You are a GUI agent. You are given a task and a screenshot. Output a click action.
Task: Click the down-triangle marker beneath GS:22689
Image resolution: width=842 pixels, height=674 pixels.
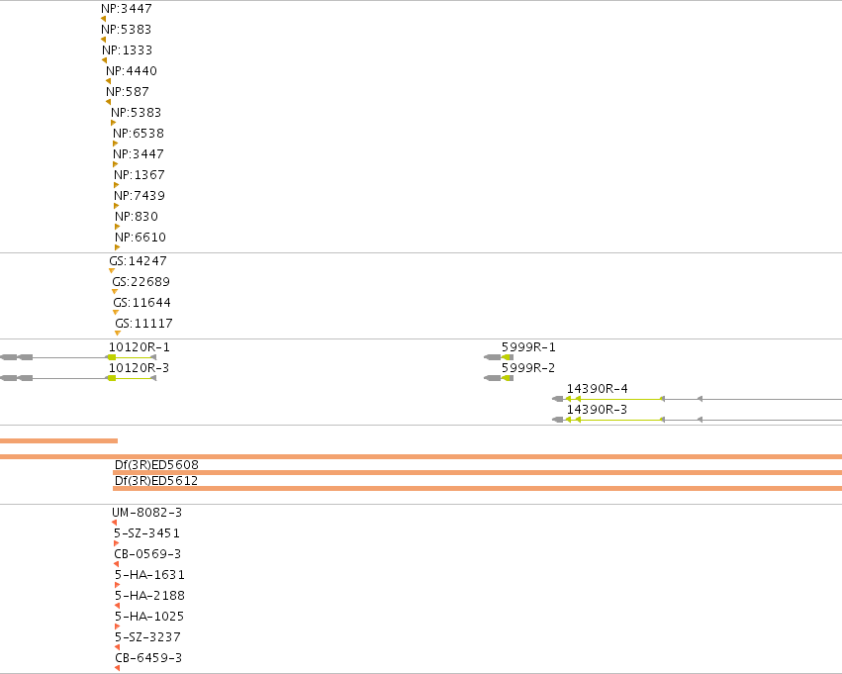pos(115,292)
